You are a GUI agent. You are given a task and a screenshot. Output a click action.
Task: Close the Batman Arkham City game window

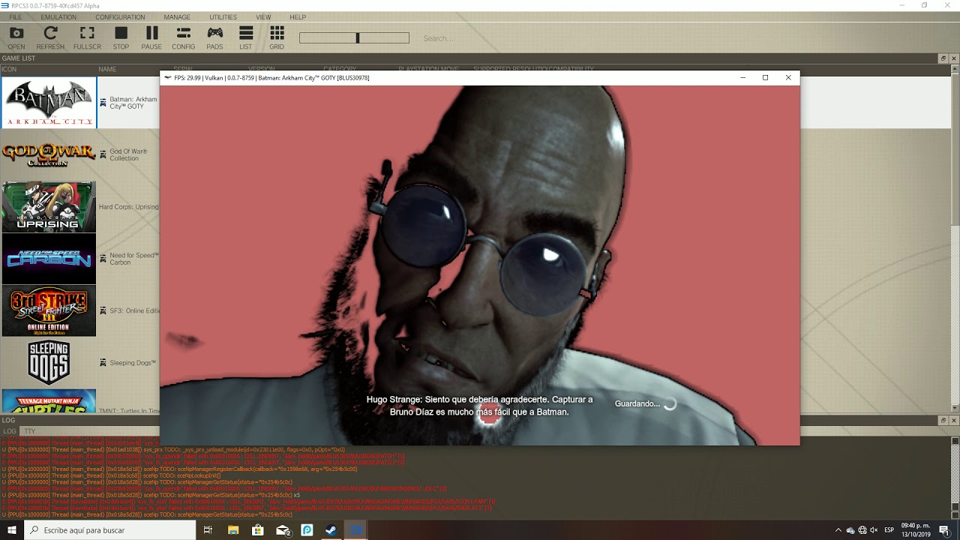tap(788, 77)
